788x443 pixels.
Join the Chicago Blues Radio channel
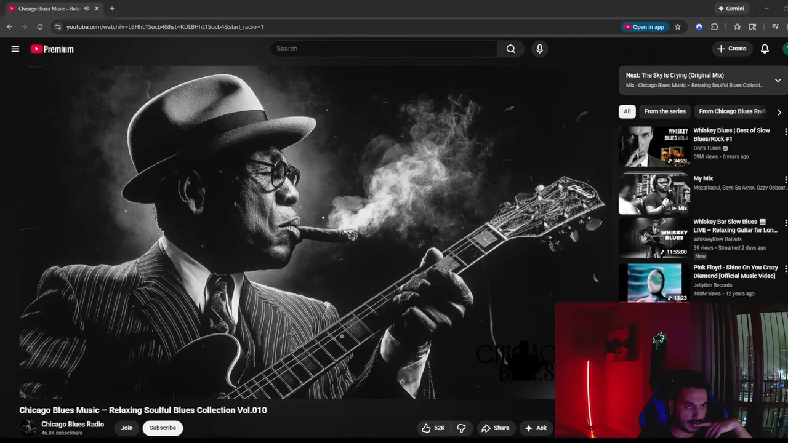127,428
